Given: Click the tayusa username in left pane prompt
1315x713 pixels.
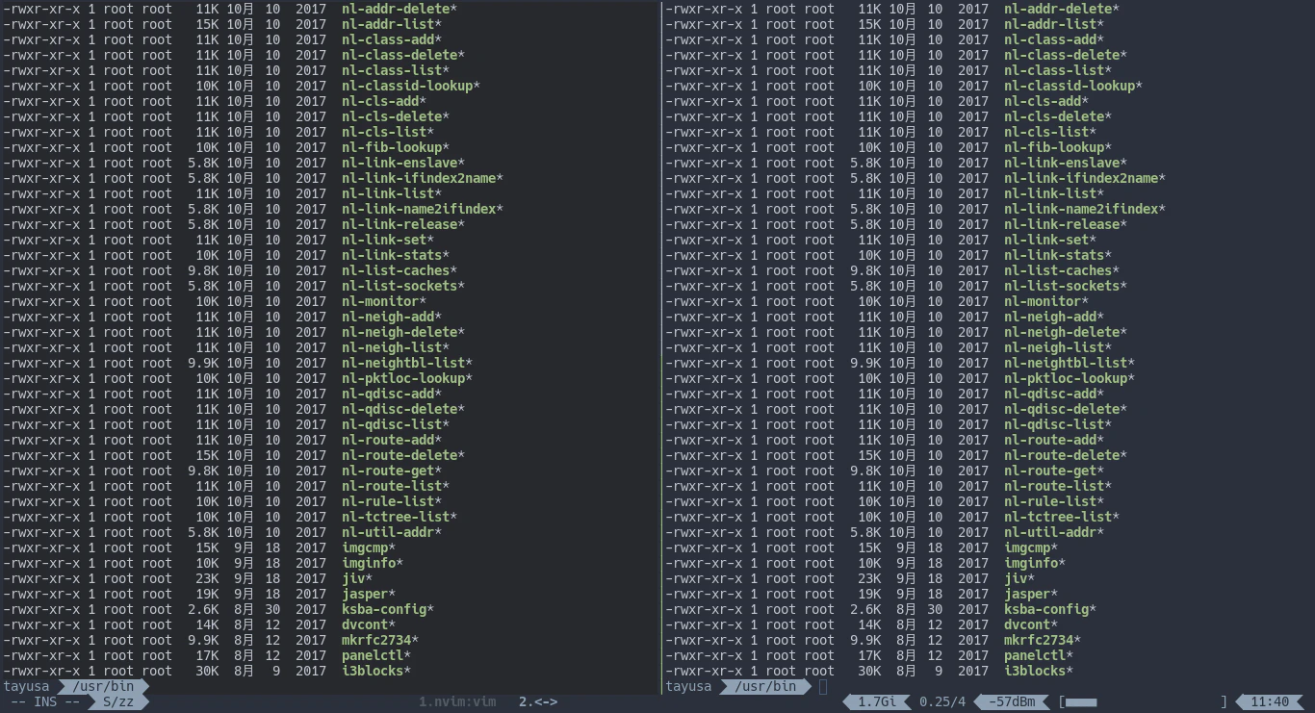Looking at the screenshot, I should pos(26,686).
